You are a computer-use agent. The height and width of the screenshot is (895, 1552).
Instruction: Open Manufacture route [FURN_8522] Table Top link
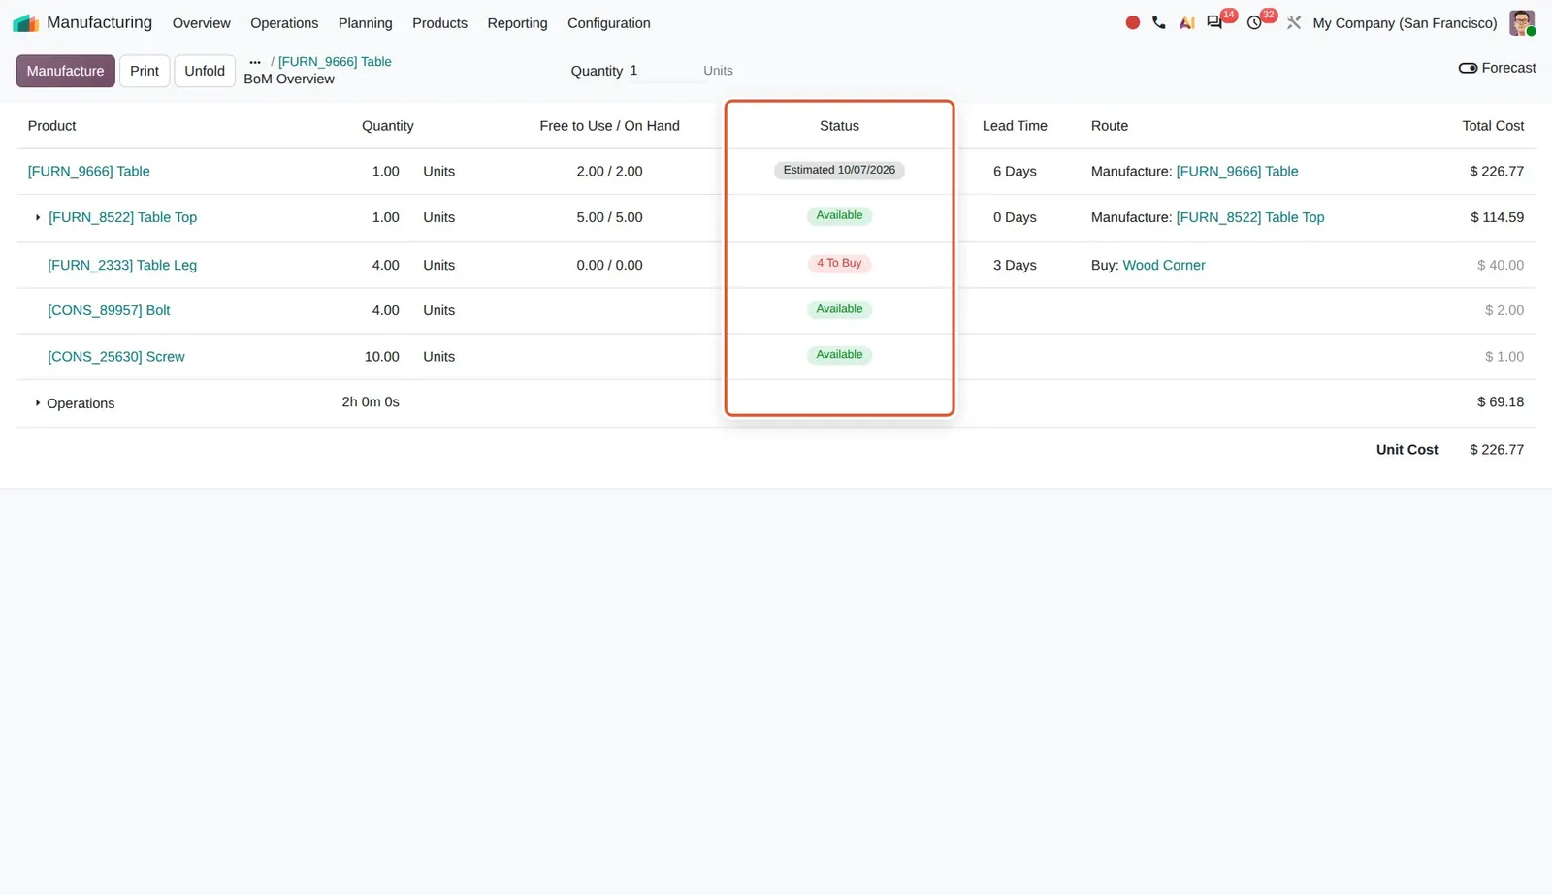pyautogui.click(x=1250, y=217)
